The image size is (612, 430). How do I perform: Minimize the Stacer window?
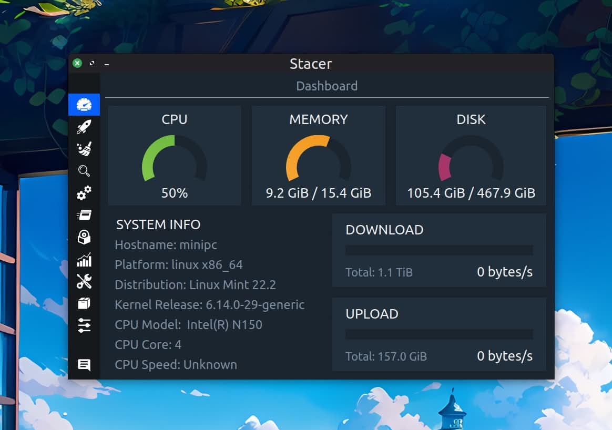tap(107, 64)
